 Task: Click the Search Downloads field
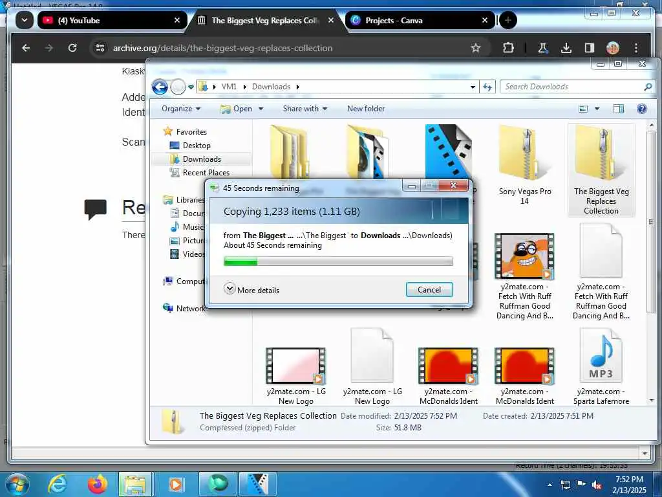click(577, 87)
